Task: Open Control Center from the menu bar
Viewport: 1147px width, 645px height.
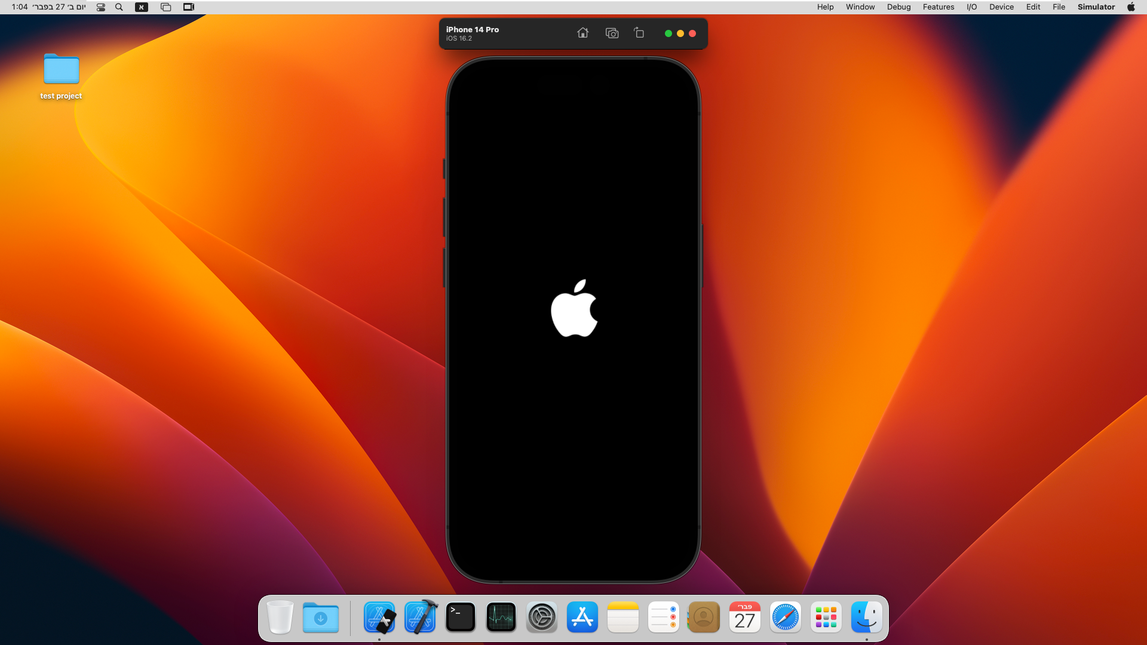Action: pyautogui.click(x=101, y=7)
